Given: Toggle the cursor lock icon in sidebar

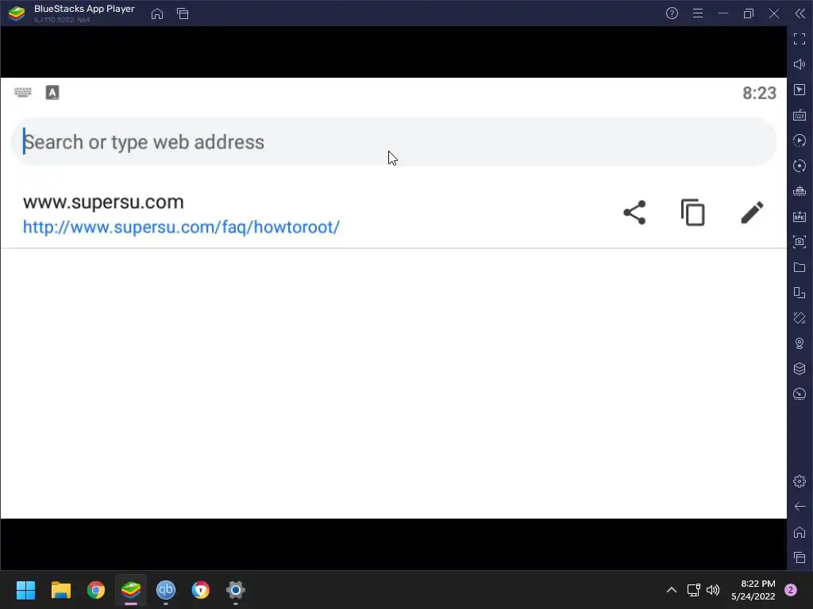Looking at the screenshot, I should click(x=800, y=90).
